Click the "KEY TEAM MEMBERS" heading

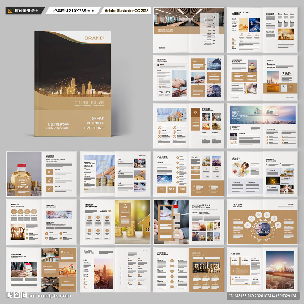(197, 206)
